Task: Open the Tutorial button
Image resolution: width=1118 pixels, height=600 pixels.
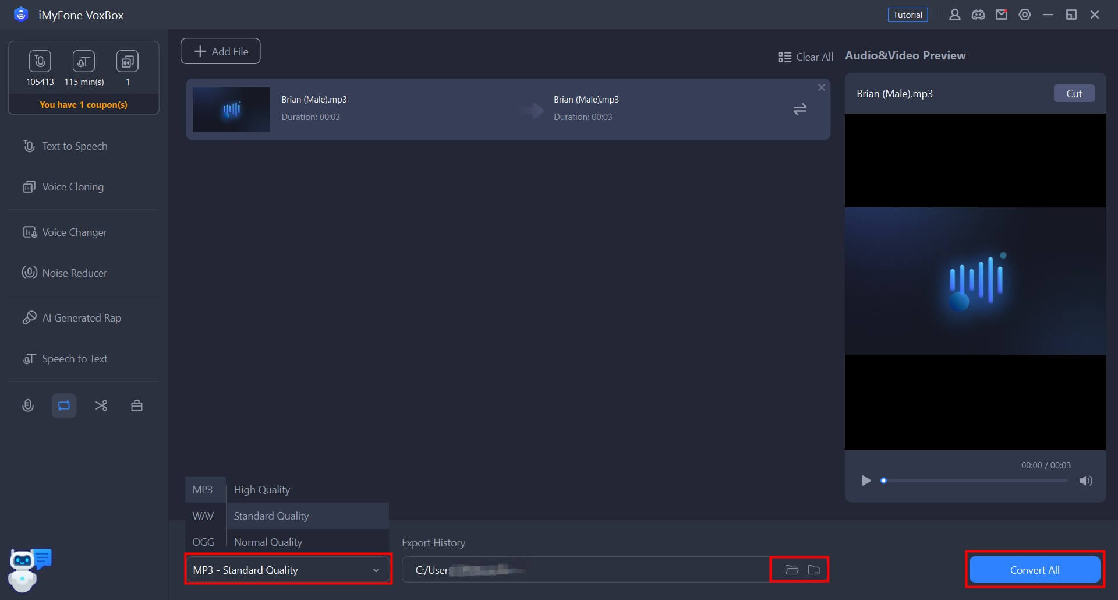Action: click(x=907, y=15)
